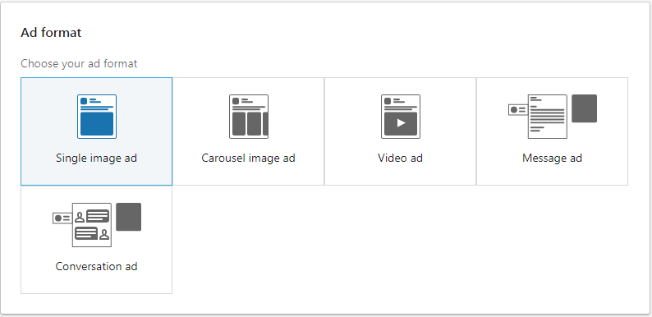Viewport: 652px width, 317px height.
Task: Select the Conversation ad chat bubbles icon
Action: (x=92, y=225)
